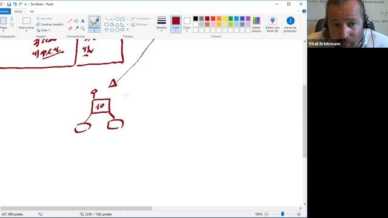Click the zoom out minus button
The image size is (388, 218).
pos(266,214)
